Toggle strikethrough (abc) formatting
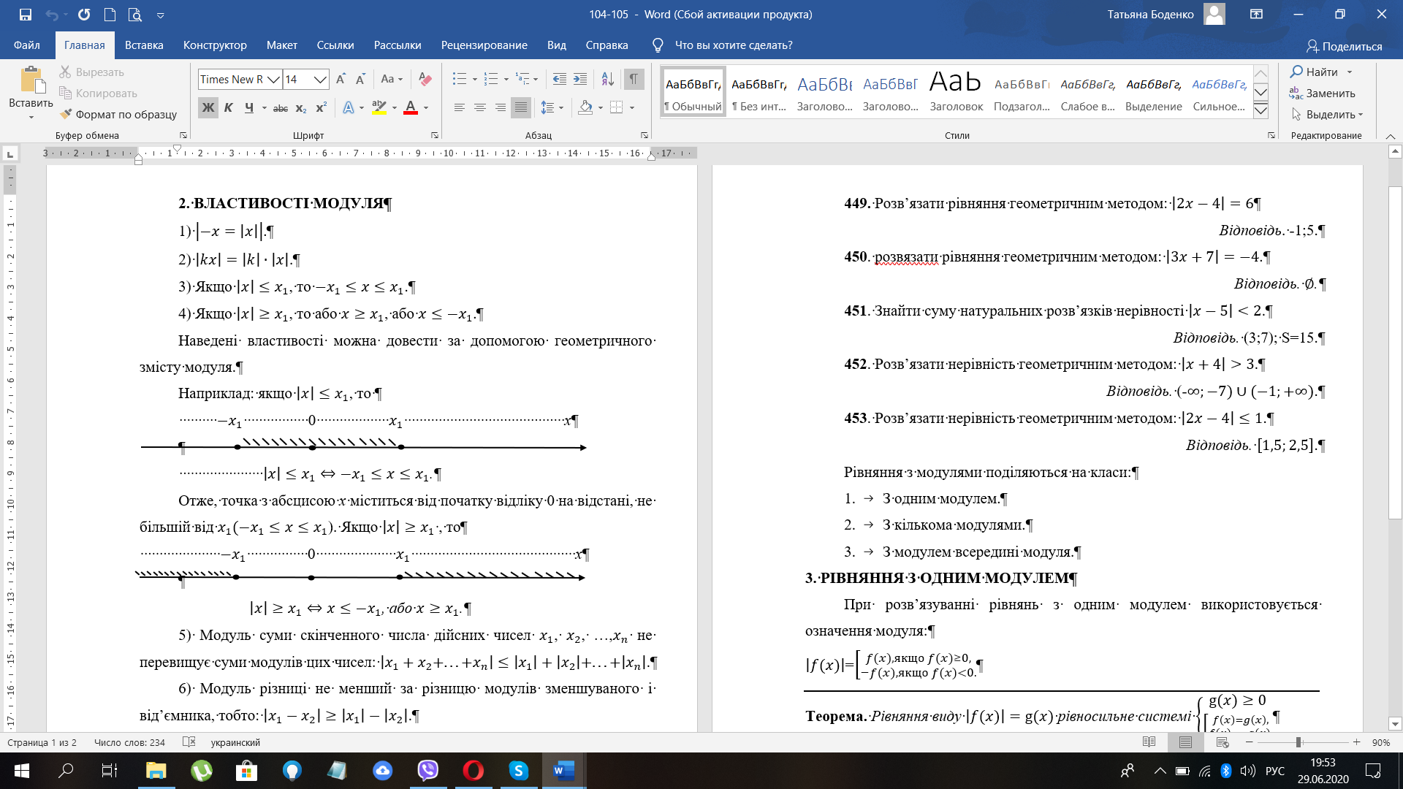 point(281,108)
